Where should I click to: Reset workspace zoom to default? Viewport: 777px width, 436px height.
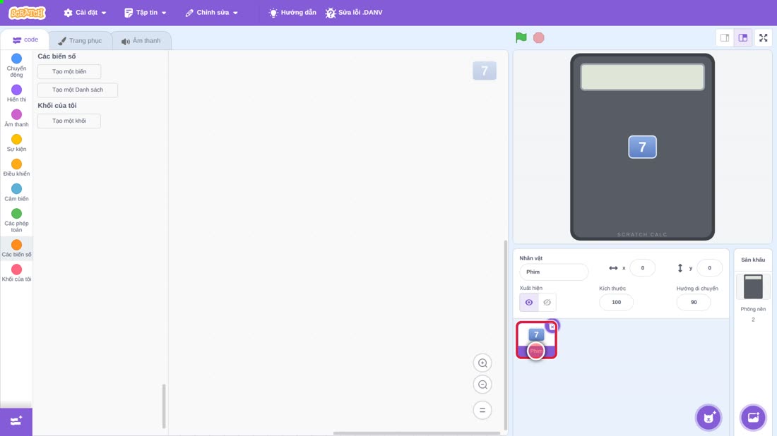482,410
